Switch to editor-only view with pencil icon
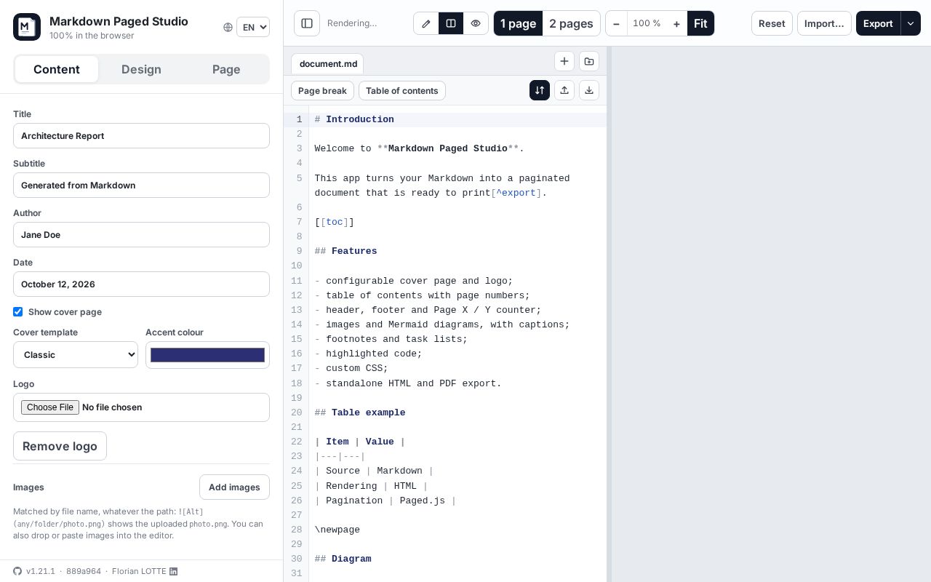The width and height of the screenshot is (931, 582). click(x=426, y=23)
